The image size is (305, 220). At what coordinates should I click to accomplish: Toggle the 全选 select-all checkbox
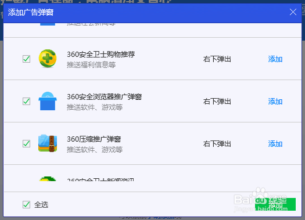pos(26,204)
